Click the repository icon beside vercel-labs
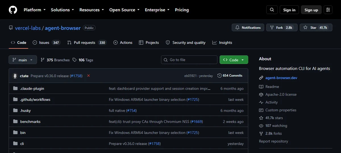The width and height of the screenshot is (341, 153). 11,28
